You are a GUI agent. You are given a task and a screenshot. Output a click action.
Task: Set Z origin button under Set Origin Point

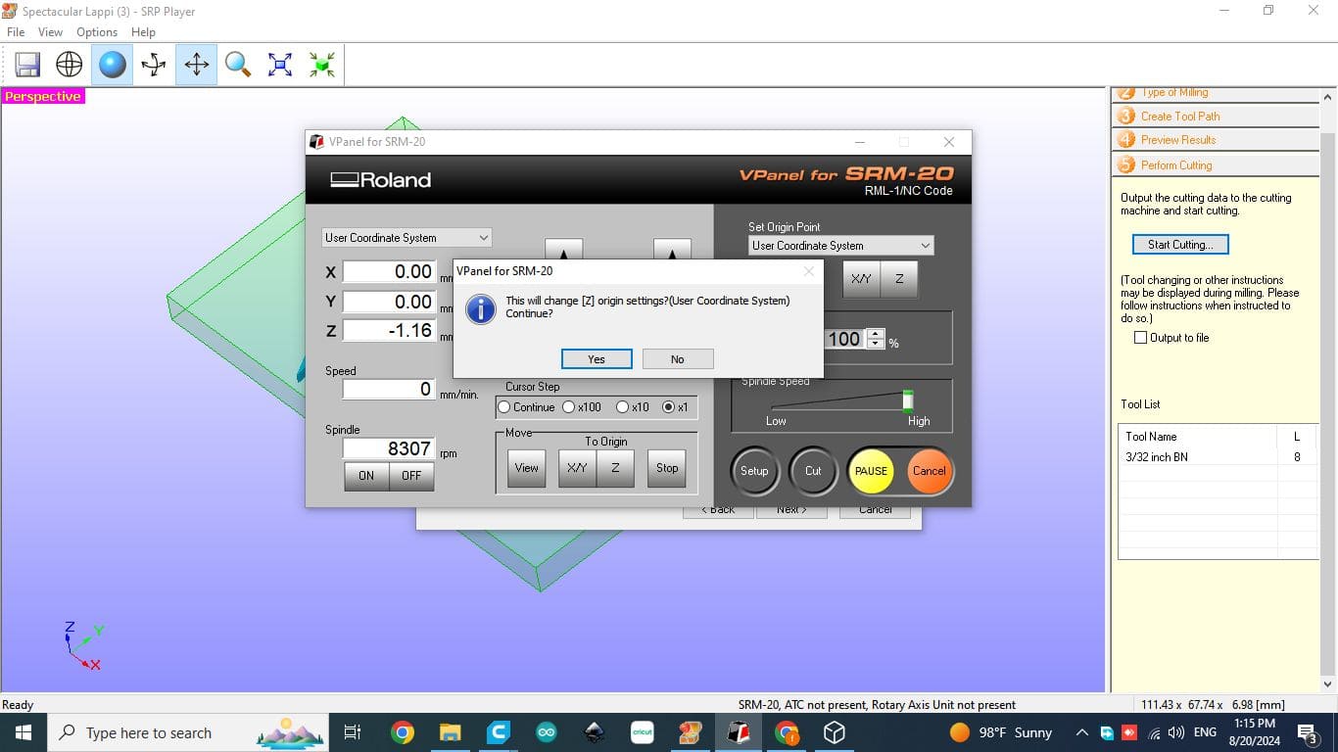point(899,279)
